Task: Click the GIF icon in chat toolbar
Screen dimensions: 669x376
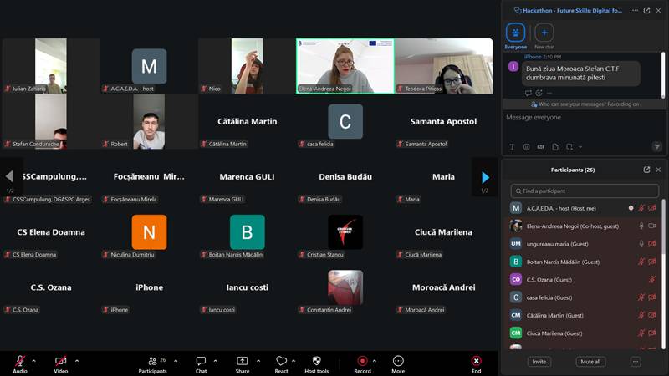Action: click(540, 146)
